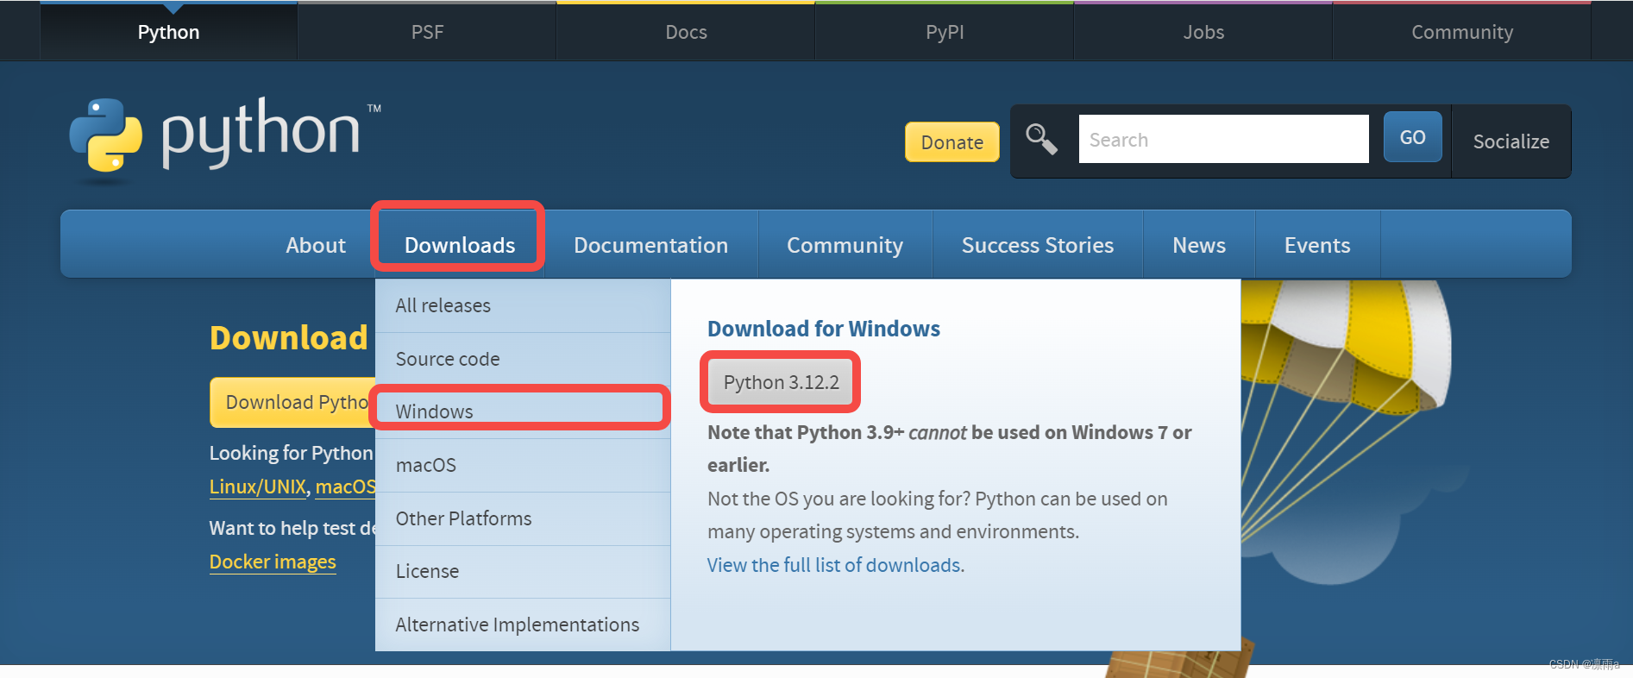Open the Community top-bar tab
The image size is (1633, 678).
(x=1462, y=32)
